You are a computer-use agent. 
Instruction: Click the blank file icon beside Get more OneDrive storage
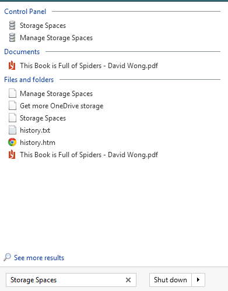(12, 105)
